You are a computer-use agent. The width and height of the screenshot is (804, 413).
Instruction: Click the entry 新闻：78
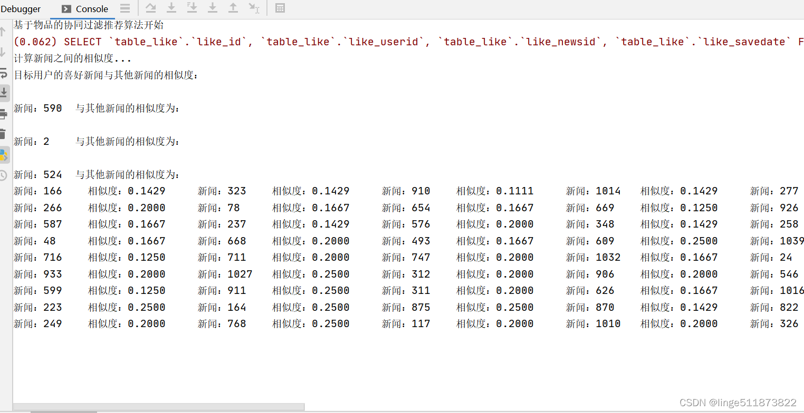click(219, 208)
